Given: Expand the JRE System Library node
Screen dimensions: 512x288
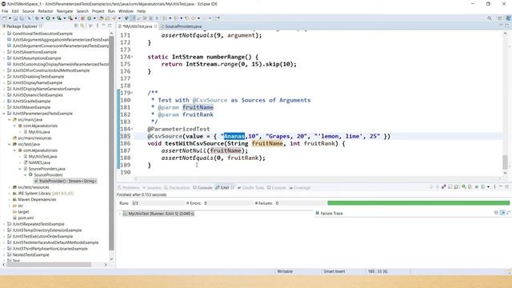Looking at the screenshot, I should [9, 194].
